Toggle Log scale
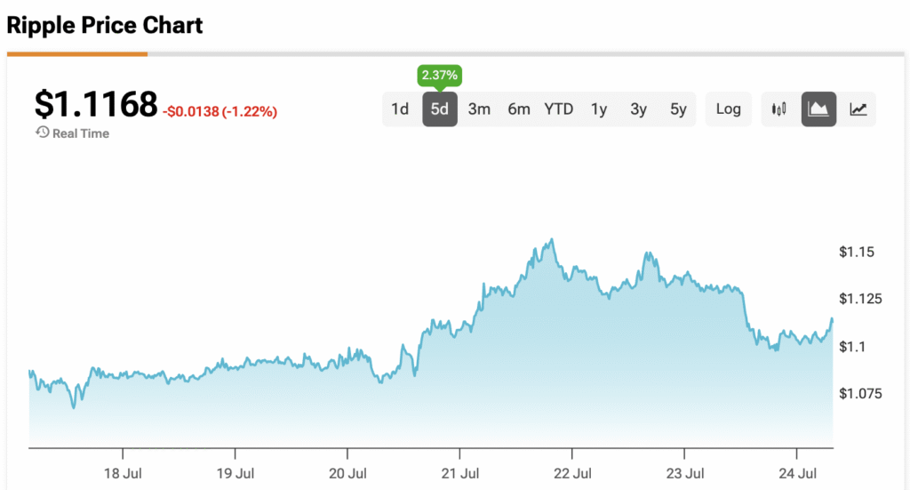This screenshot has width=910, height=490. (728, 109)
